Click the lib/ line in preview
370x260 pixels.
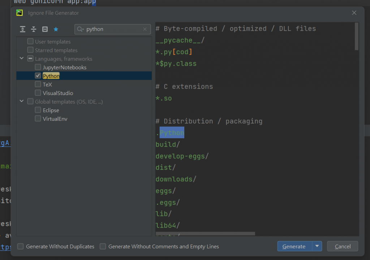coord(164,214)
